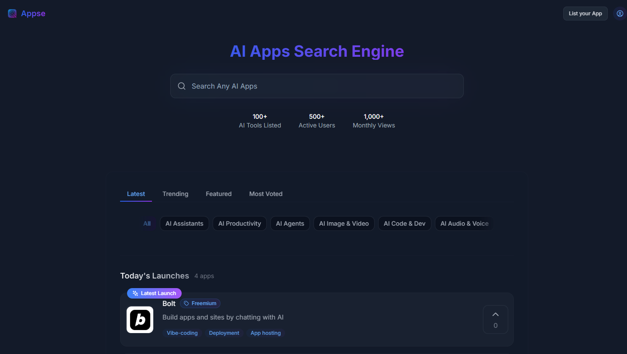Select the All category filter
The height and width of the screenshot is (354, 627).
point(147,223)
